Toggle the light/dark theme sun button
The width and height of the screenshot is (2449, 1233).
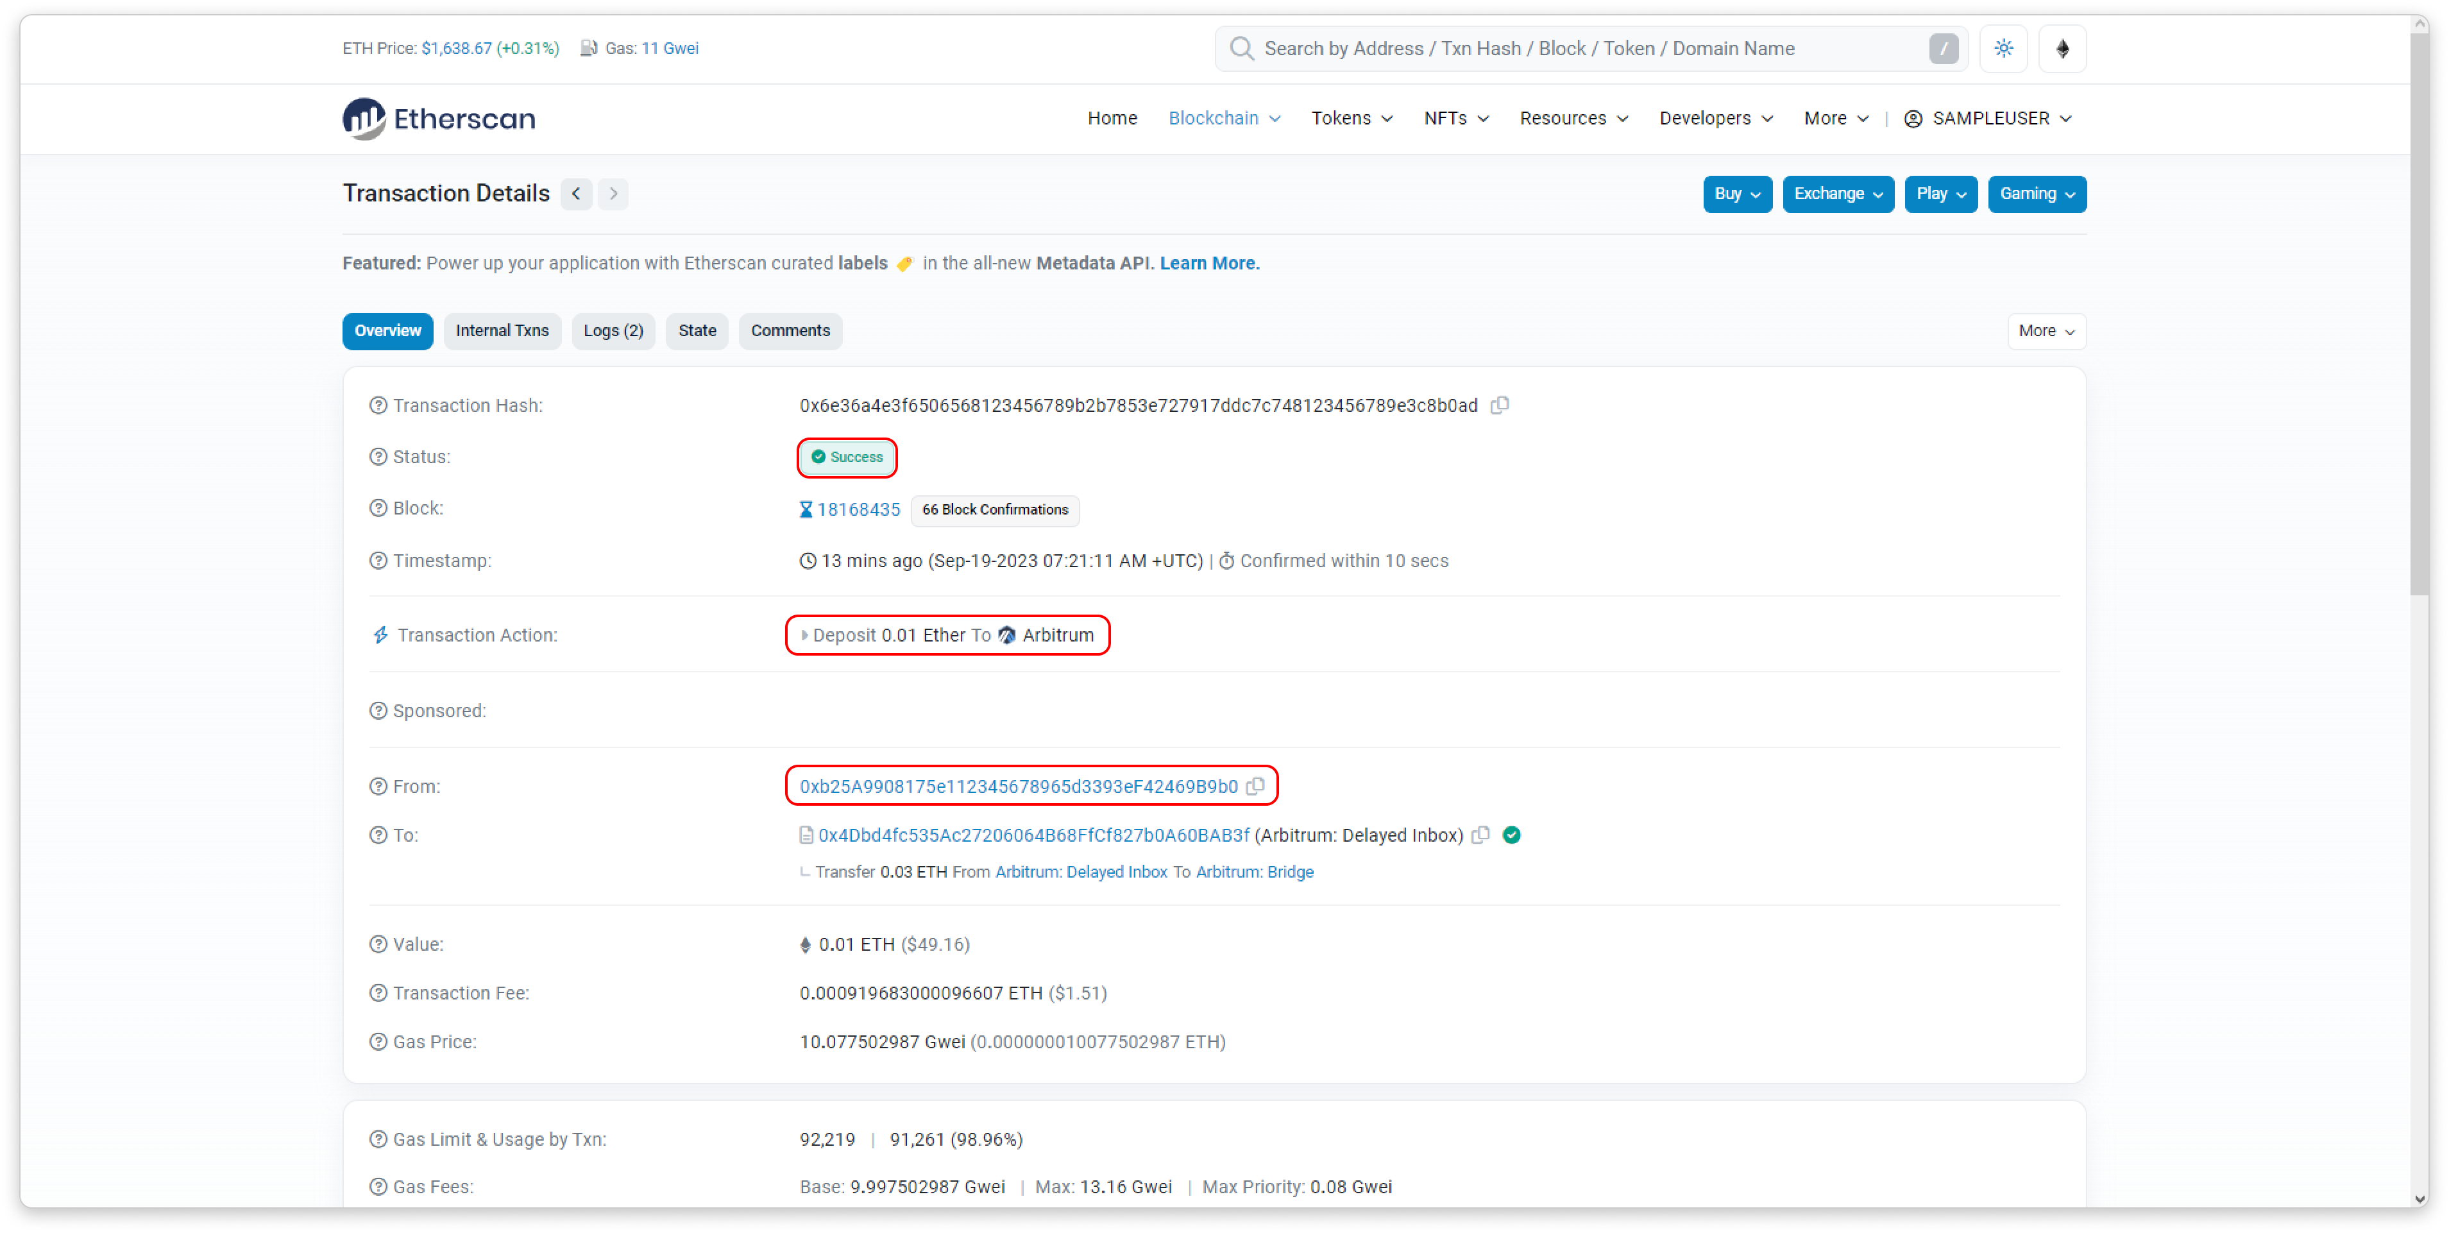[x=2003, y=49]
